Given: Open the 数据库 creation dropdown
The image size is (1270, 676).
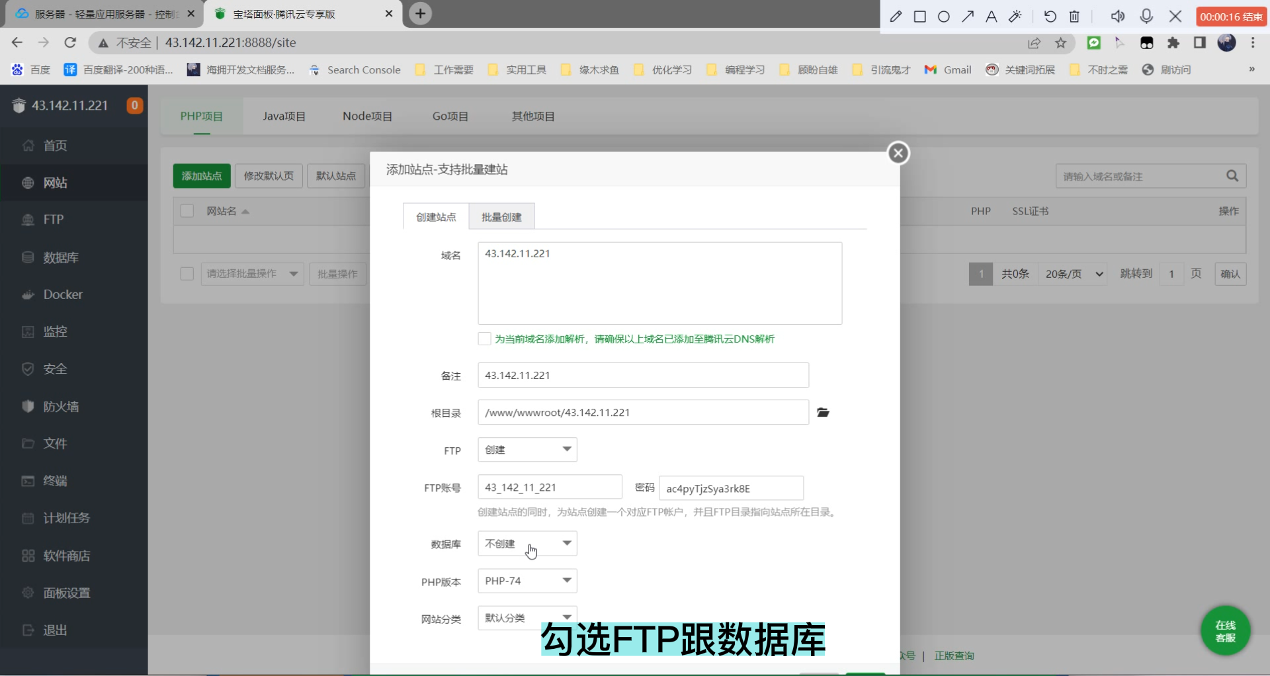Looking at the screenshot, I should tap(527, 543).
